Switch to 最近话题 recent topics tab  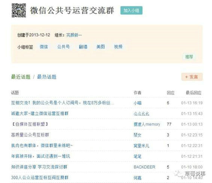(x=21, y=77)
